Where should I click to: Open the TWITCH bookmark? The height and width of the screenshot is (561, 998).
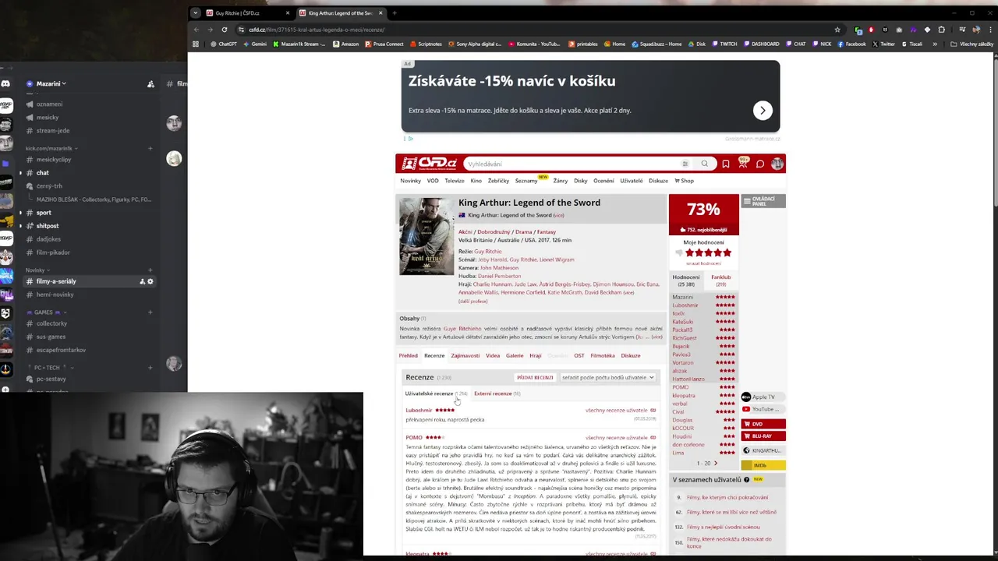[x=724, y=44]
